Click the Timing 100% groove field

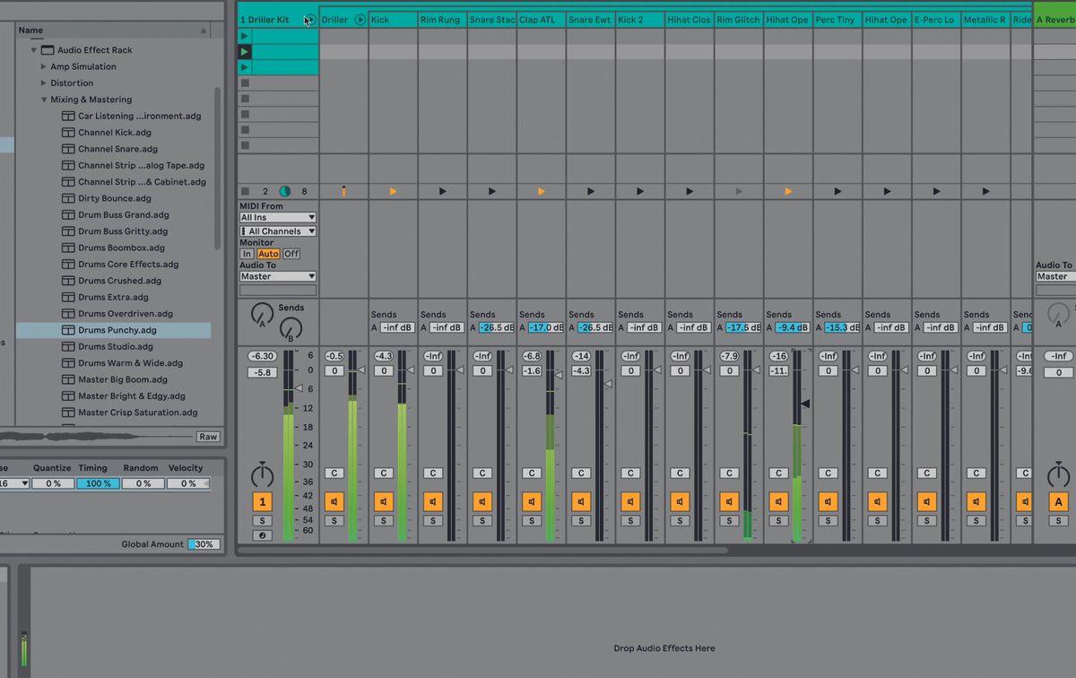point(98,482)
